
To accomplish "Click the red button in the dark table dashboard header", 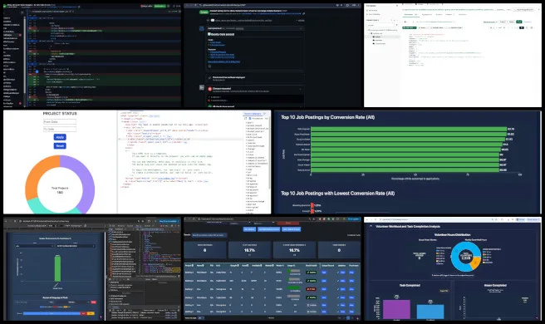I will tap(288, 223).
